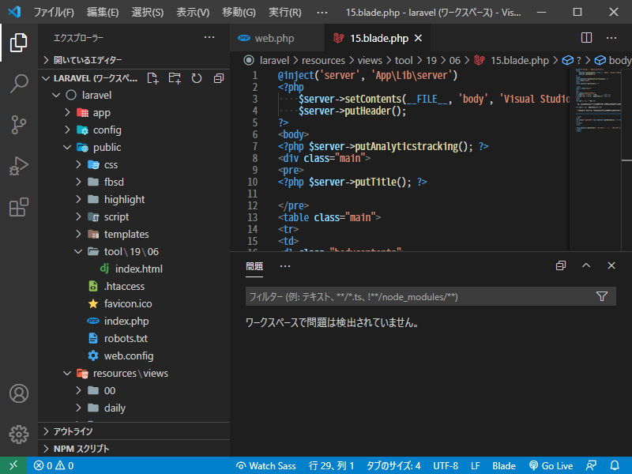The height and width of the screenshot is (474, 632).
Task: Open the Extensions view
Action: coord(19,207)
